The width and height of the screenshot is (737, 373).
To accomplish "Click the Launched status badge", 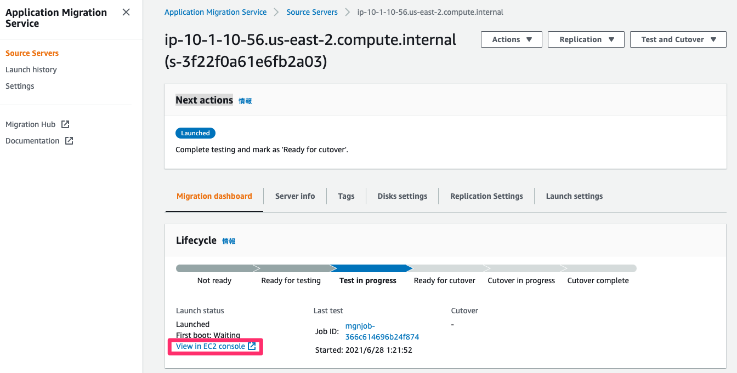I will point(196,133).
